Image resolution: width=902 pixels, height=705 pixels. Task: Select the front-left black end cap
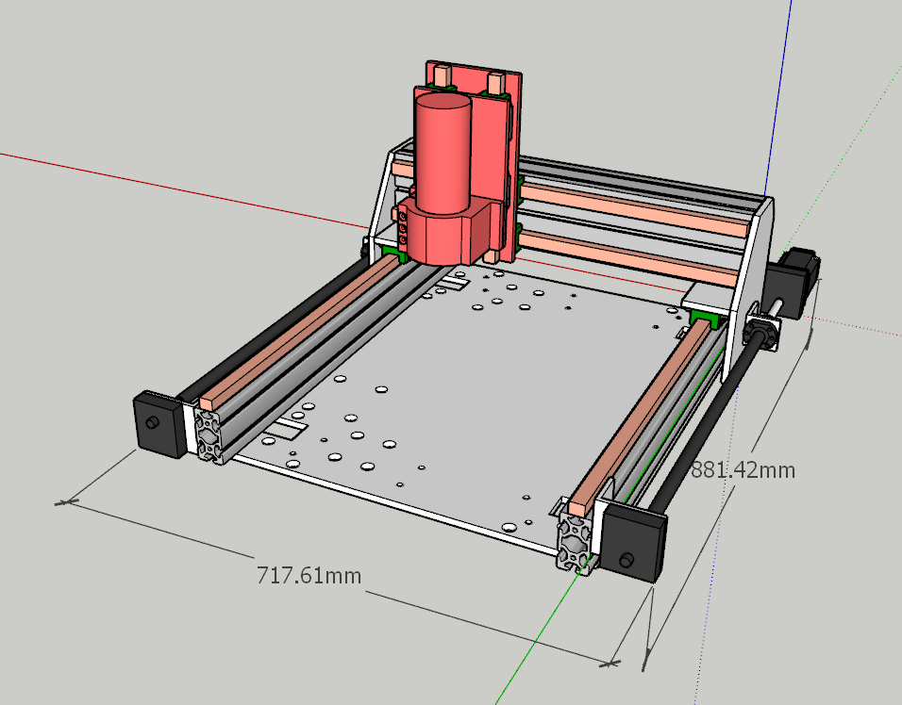point(159,423)
